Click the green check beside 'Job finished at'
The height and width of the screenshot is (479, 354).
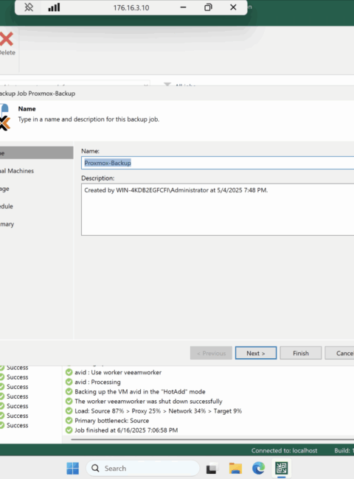(x=69, y=430)
